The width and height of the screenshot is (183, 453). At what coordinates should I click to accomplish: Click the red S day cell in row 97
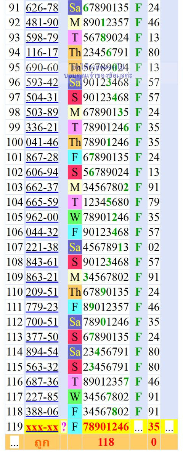pyautogui.click(x=75, y=98)
